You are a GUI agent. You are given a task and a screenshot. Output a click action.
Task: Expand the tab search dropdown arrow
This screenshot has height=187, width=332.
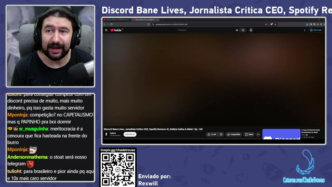click(x=309, y=20)
